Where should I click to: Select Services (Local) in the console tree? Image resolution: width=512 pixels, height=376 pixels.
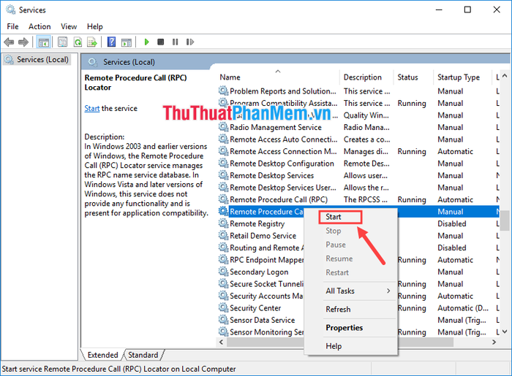[x=42, y=60]
